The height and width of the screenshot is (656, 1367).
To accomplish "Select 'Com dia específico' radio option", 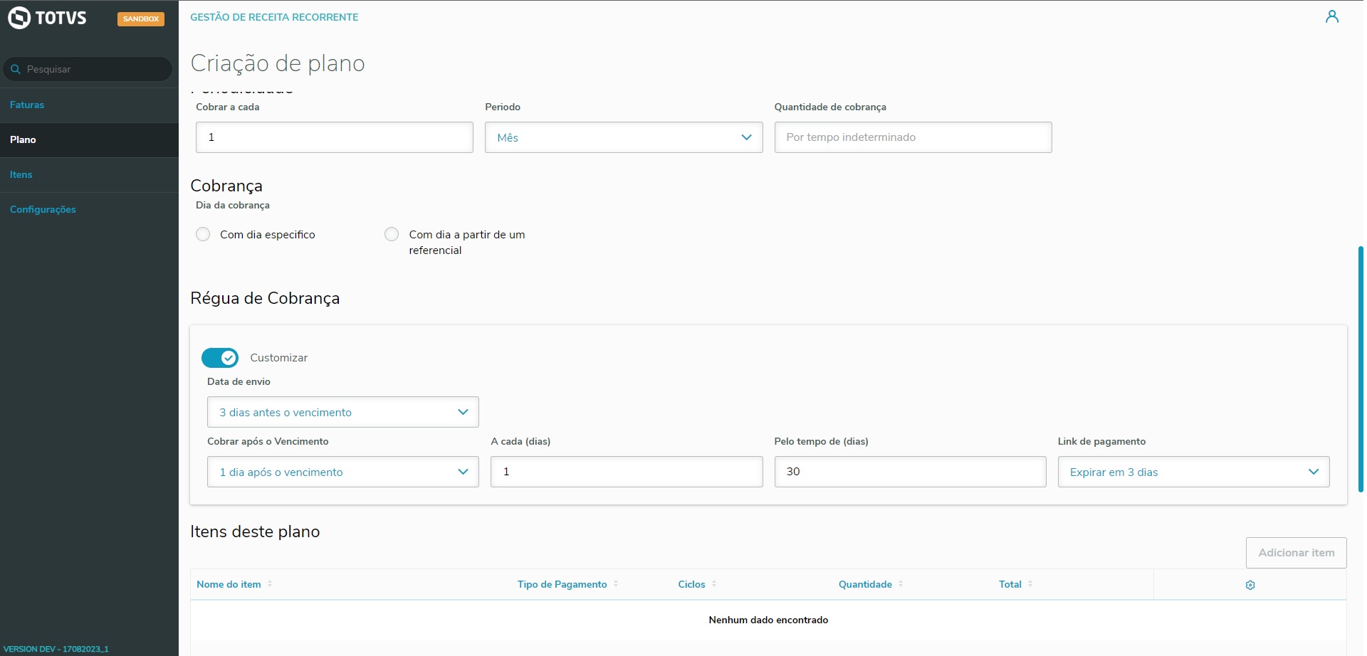I will pos(204,235).
